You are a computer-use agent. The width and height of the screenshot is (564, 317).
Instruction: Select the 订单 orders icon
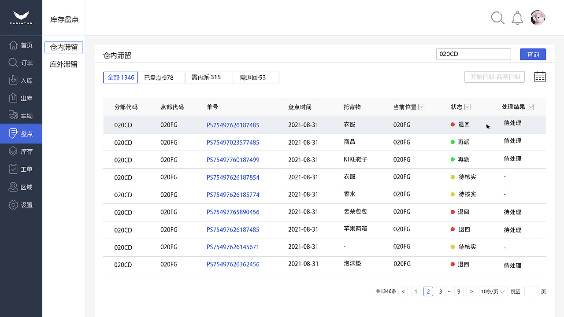[x=13, y=63]
